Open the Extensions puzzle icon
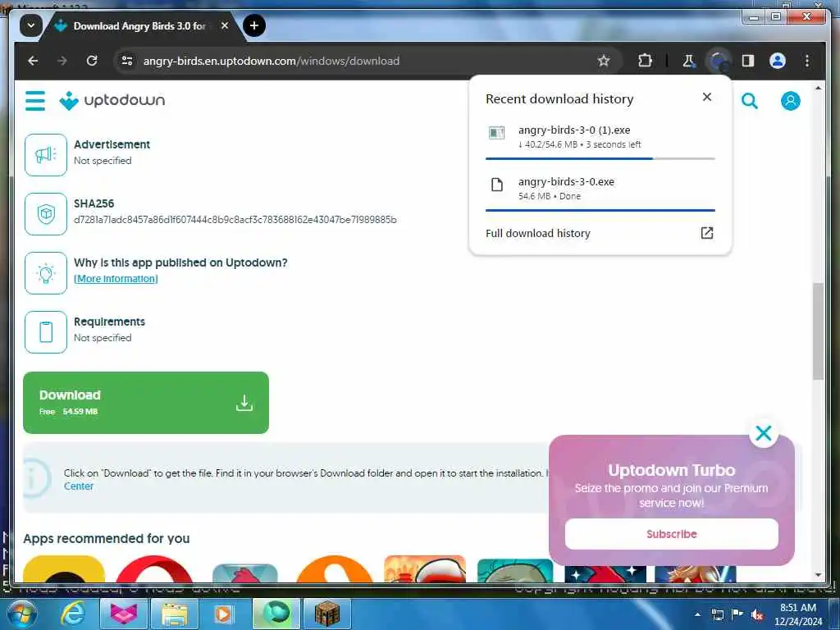The height and width of the screenshot is (630, 840). 645,61
